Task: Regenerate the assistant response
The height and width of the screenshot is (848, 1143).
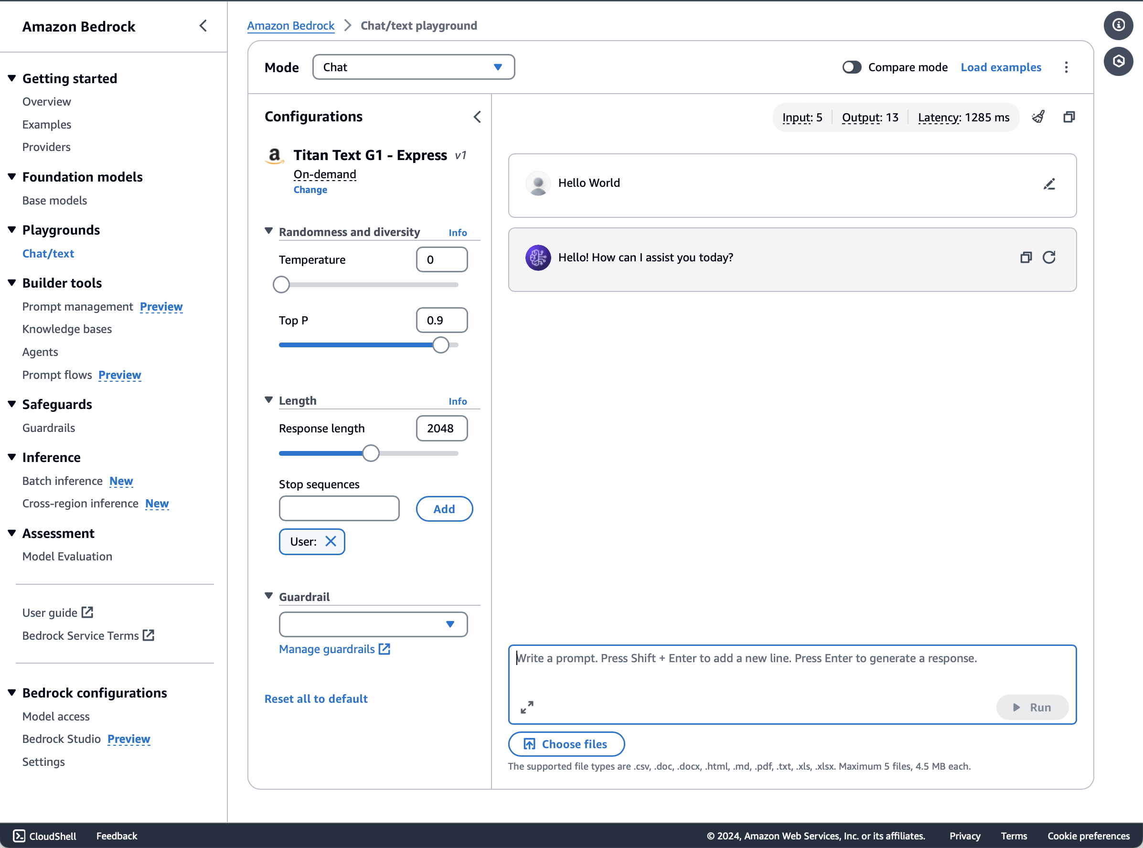Action: click(x=1049, y=257)
